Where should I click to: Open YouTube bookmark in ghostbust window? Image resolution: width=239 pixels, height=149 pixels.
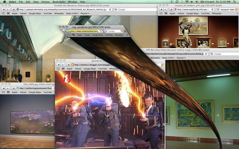click(x=103, y=69)
